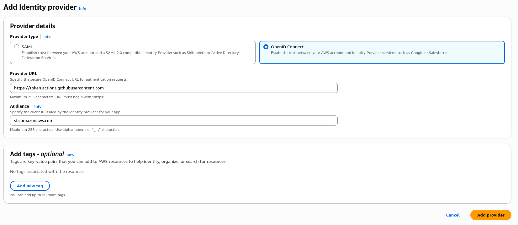Image resolution: width=518 pixels, height=225 pixels.
Task: Focus the Audience input with sts.amazonaws.com
Action: click(174, 121)
